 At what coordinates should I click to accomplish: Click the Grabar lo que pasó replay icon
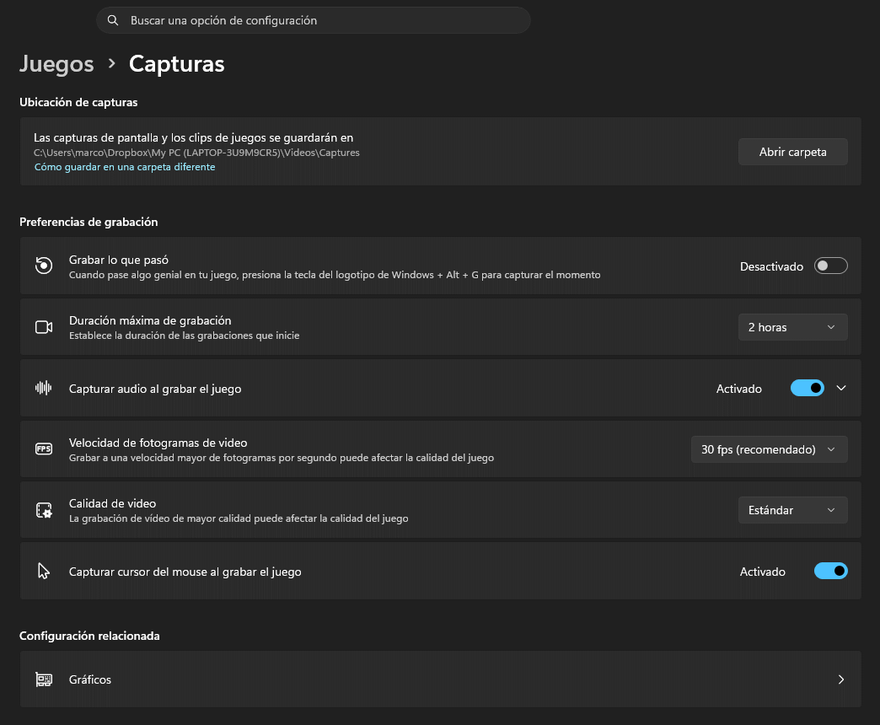(x=44, y=266)
